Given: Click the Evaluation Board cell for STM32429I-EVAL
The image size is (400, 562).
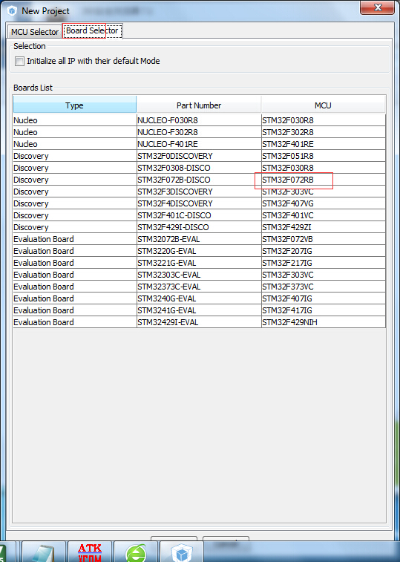Looking at the screenshot, I should click(74, 322).
